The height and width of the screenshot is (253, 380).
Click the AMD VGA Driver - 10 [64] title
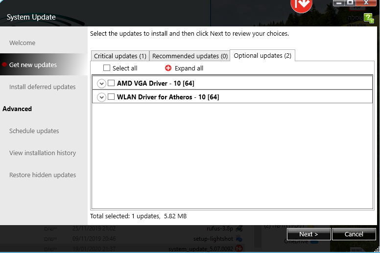click(x=156, y=83)
